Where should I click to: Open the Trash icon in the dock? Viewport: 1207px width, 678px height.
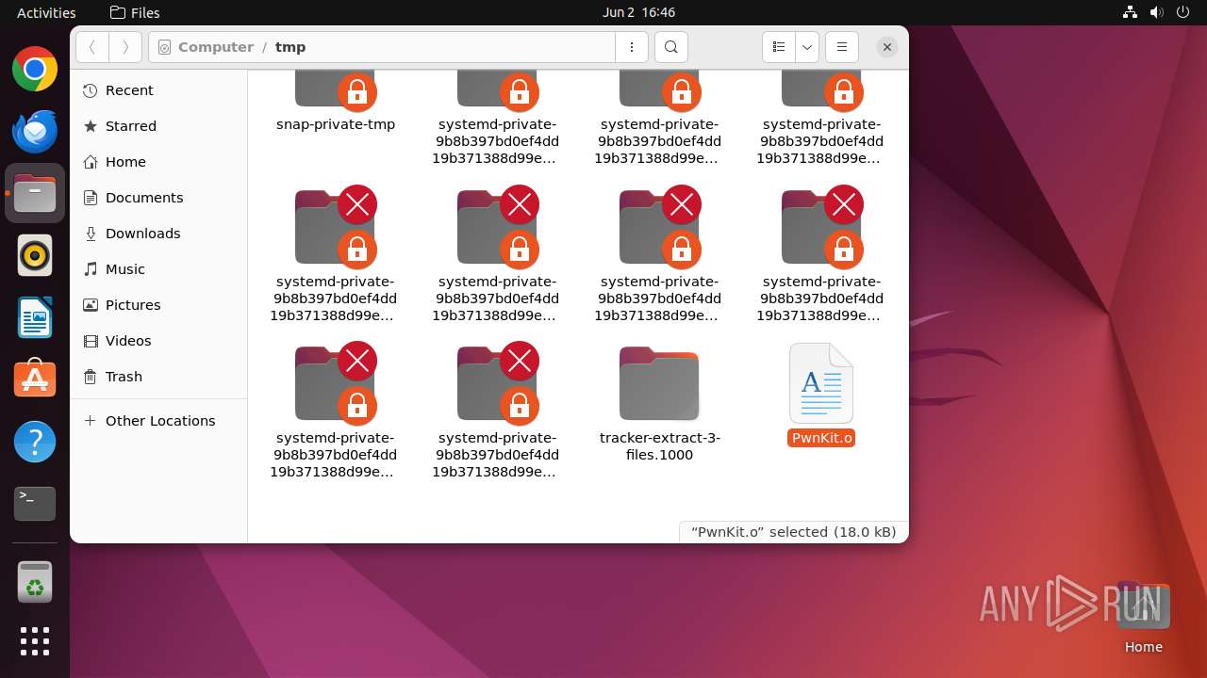(x=35, y=582)
